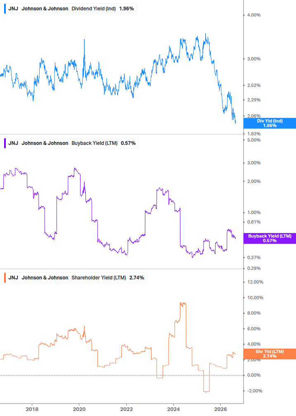Click the 2026 label on the time axis

(x=220, y=409)
